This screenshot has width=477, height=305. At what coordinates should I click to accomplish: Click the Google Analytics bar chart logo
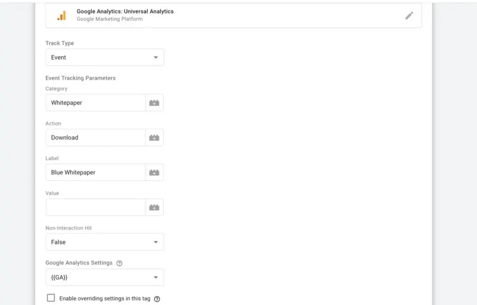[x=62, y=16]
